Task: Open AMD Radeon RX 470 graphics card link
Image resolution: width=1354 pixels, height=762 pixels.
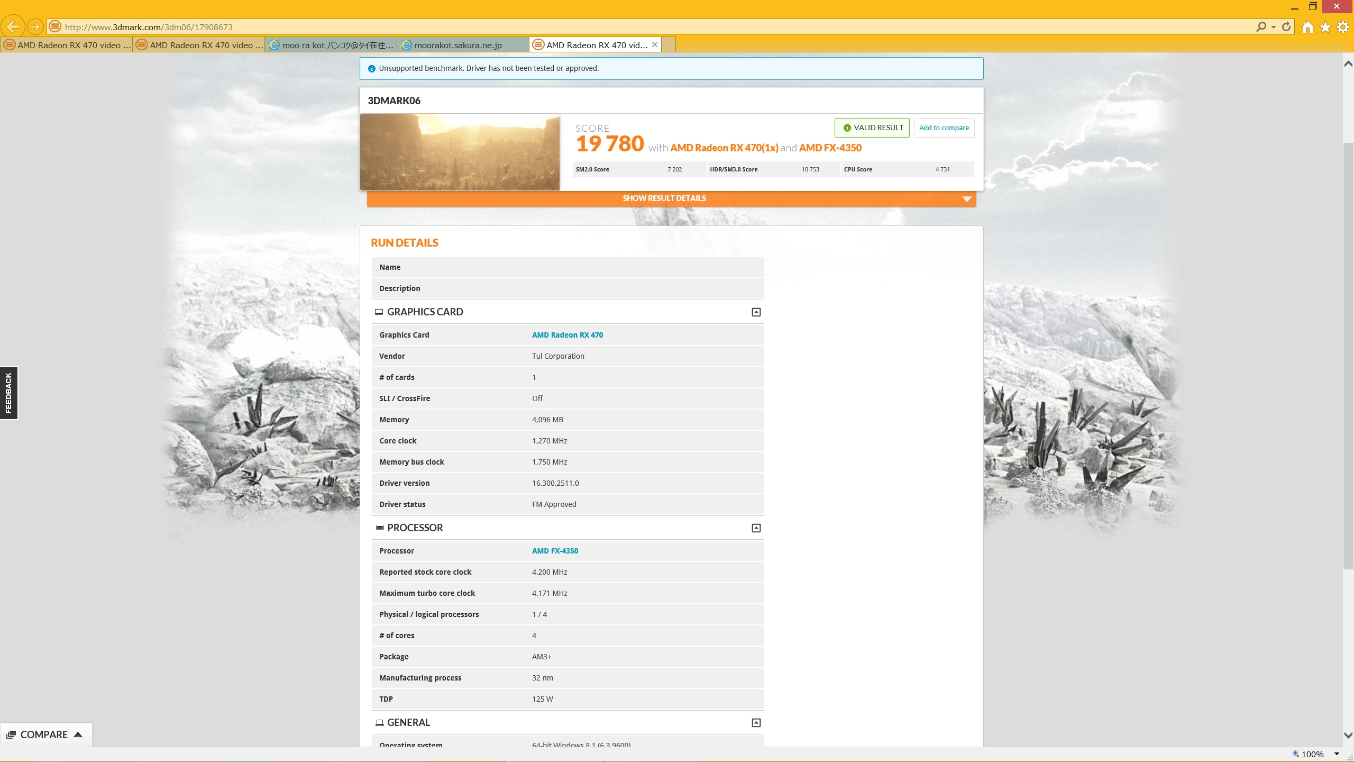Action: [568, 335]
